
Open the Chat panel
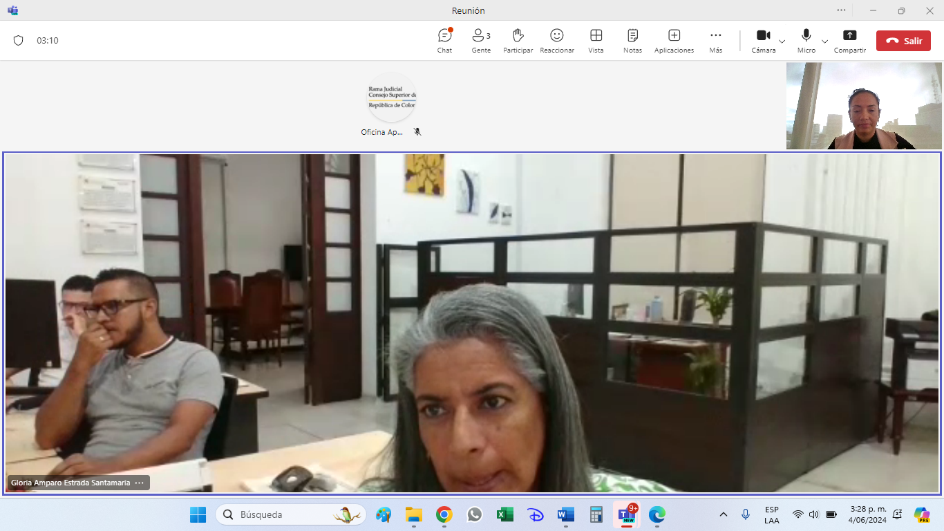tap(444, 40)
